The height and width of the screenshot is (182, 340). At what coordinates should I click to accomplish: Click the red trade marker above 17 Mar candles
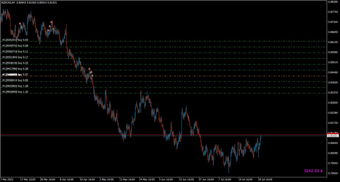20,24
